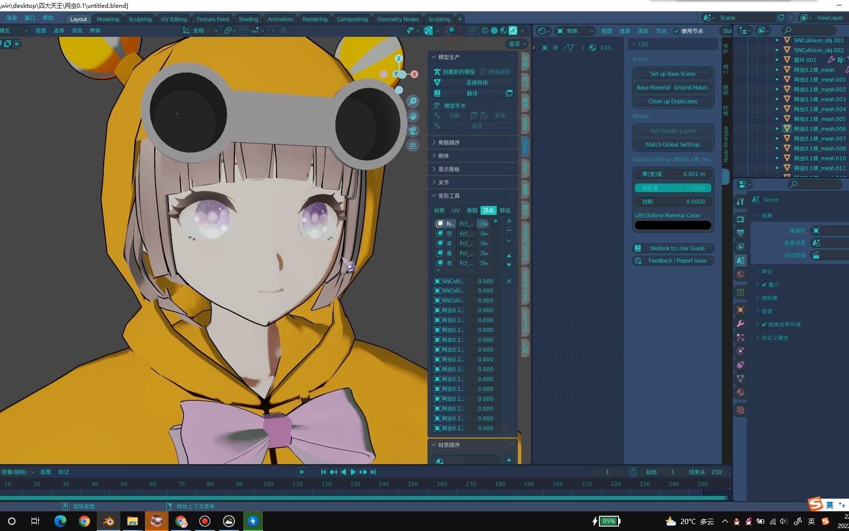The image size is (849, 531).
Task: Select solid viewport shading mode
Action: (x=494, y=30)
